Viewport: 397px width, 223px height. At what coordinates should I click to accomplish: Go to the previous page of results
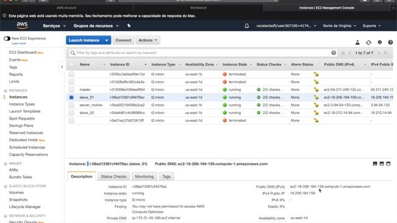coord(350,53)
